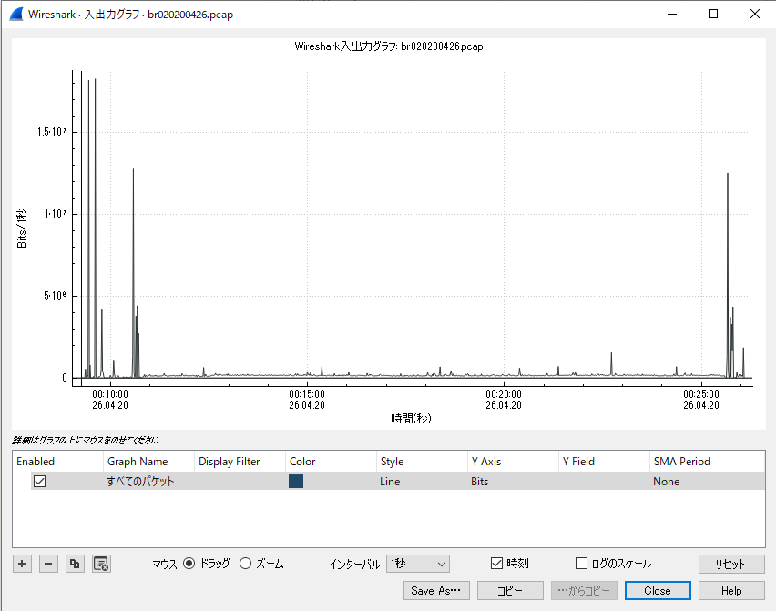Image resolution: width=776 pixels, height=611 pixels.
Task: Click the Wireshark shark fin title icon
Action: click(16, 15)
